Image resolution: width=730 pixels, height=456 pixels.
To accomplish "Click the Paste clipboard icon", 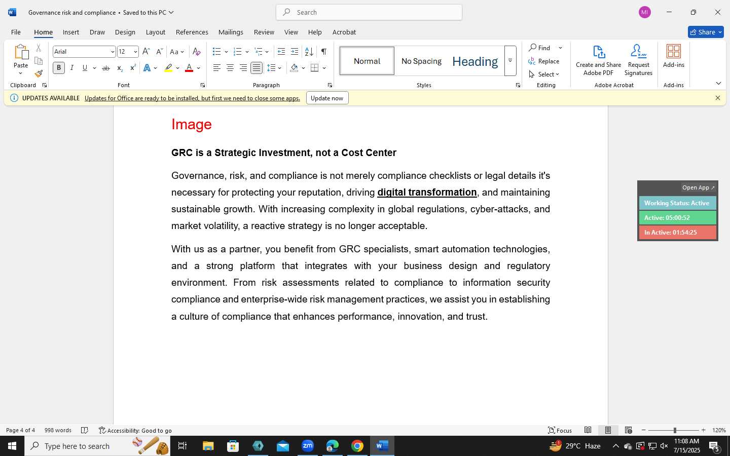I will click(21, 52).
